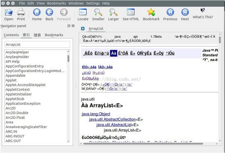Click the Navigator index list scrollbar
The height and width of the screenshot is (153, 225).
click(x=68, y=58)
